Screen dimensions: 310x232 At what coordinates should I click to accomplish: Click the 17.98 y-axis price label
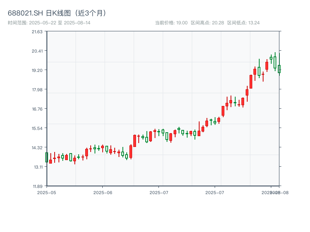point(37,89)
